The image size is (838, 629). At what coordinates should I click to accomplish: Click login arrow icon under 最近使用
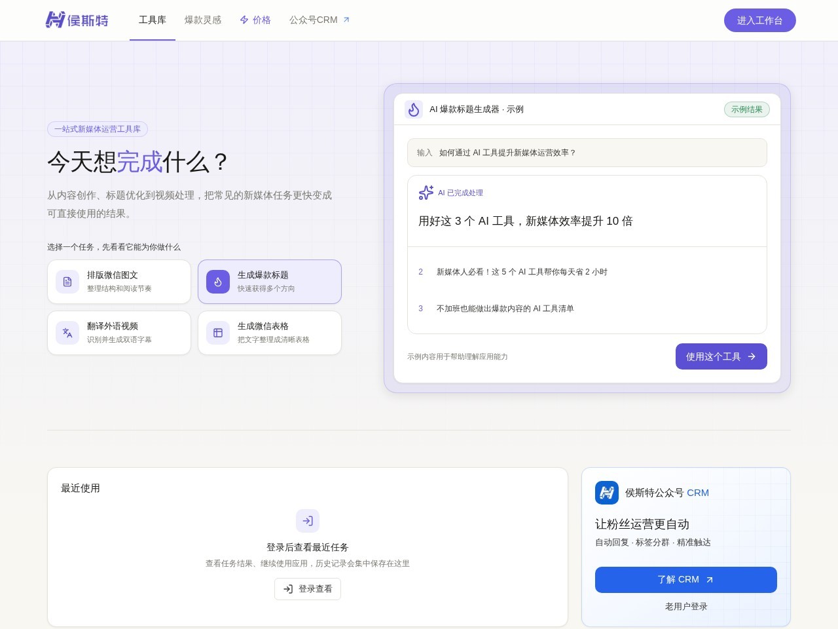[x=308, y=521]
